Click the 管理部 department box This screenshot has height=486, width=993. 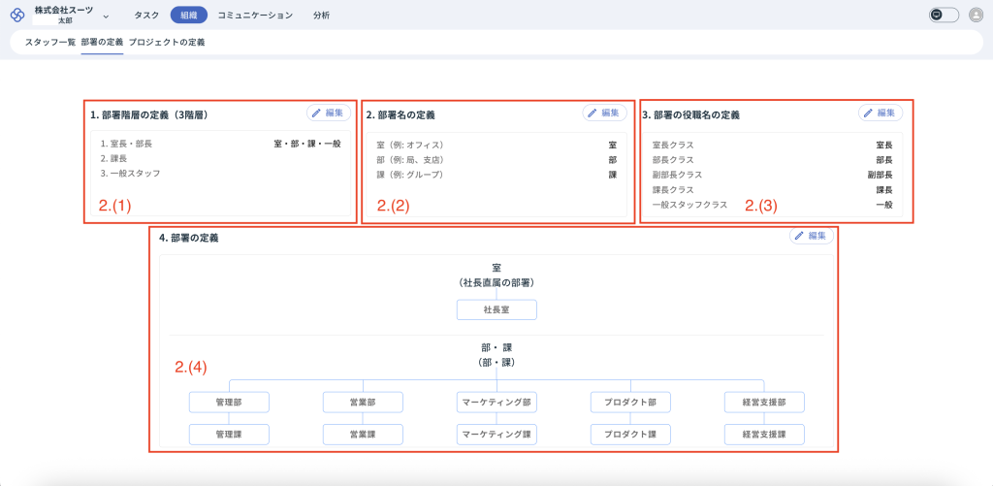(229, 402)
